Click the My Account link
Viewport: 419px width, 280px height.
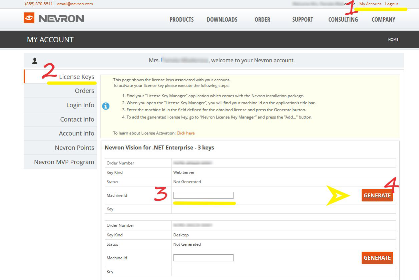coord(370,4)
